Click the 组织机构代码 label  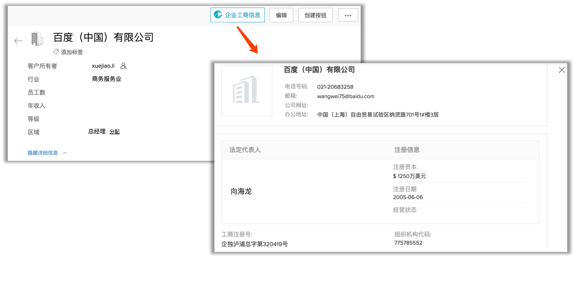point(413,234)
